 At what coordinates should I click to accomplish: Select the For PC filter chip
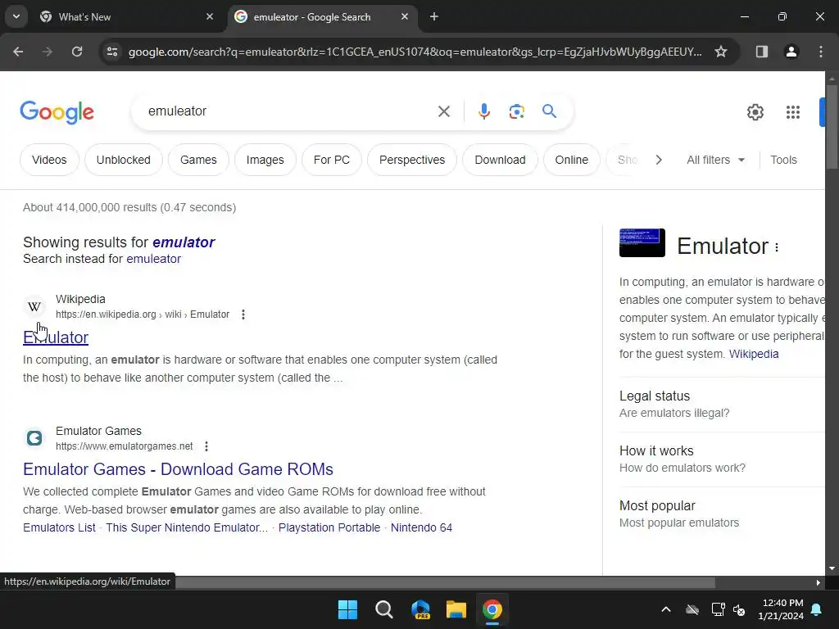(x=332, y=160)
